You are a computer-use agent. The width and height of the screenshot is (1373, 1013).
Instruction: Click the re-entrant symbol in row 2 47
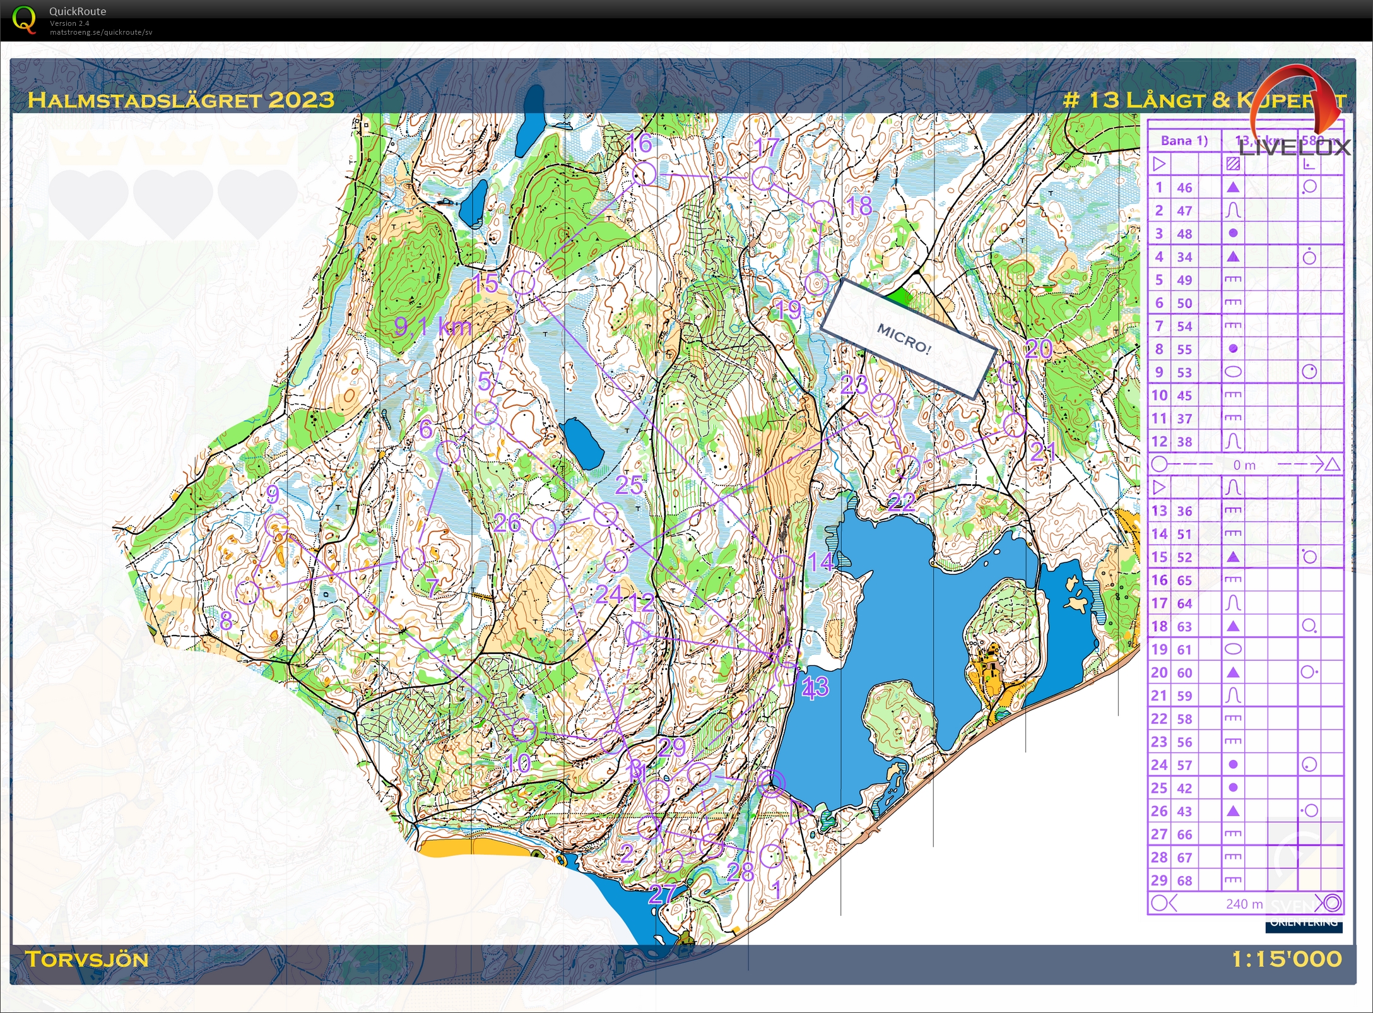[1232, 210]
